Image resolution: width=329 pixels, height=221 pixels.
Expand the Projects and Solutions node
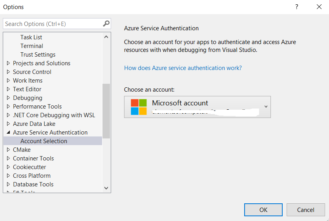(x=8, y=63)
